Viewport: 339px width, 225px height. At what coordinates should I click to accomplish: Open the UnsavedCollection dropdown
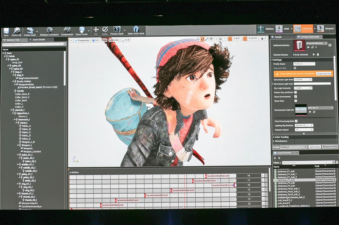317,43
